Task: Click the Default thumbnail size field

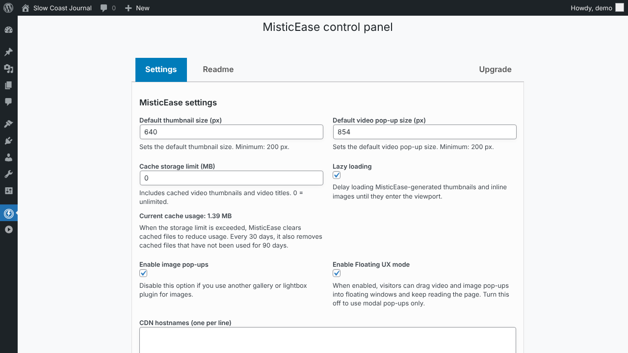Action: (232, 132)
